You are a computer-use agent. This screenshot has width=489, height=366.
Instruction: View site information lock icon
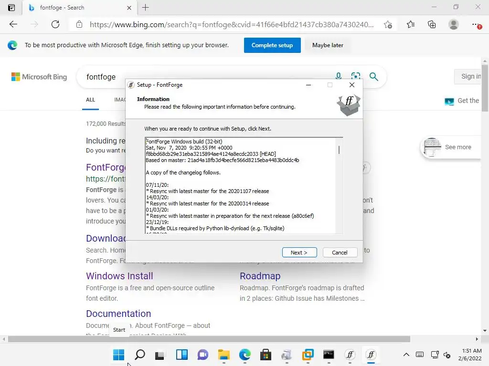point(79,24)
